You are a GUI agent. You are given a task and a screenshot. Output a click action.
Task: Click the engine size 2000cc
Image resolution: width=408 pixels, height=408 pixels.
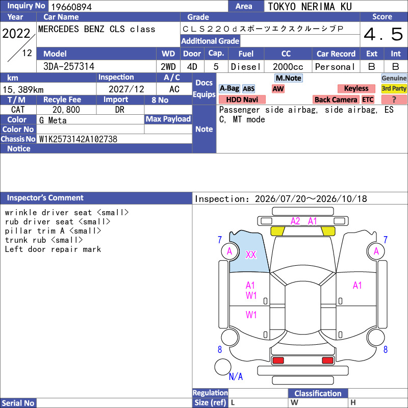[x=288, y=67]
